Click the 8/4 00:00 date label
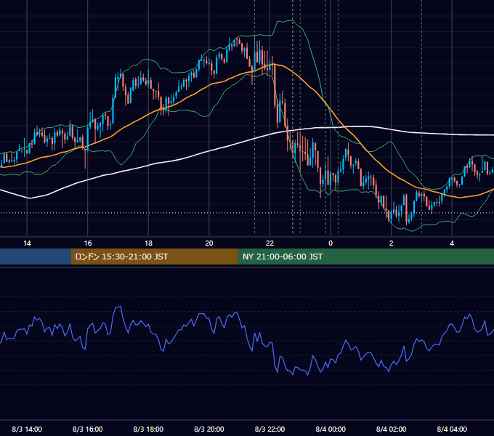 pos(331,429)
